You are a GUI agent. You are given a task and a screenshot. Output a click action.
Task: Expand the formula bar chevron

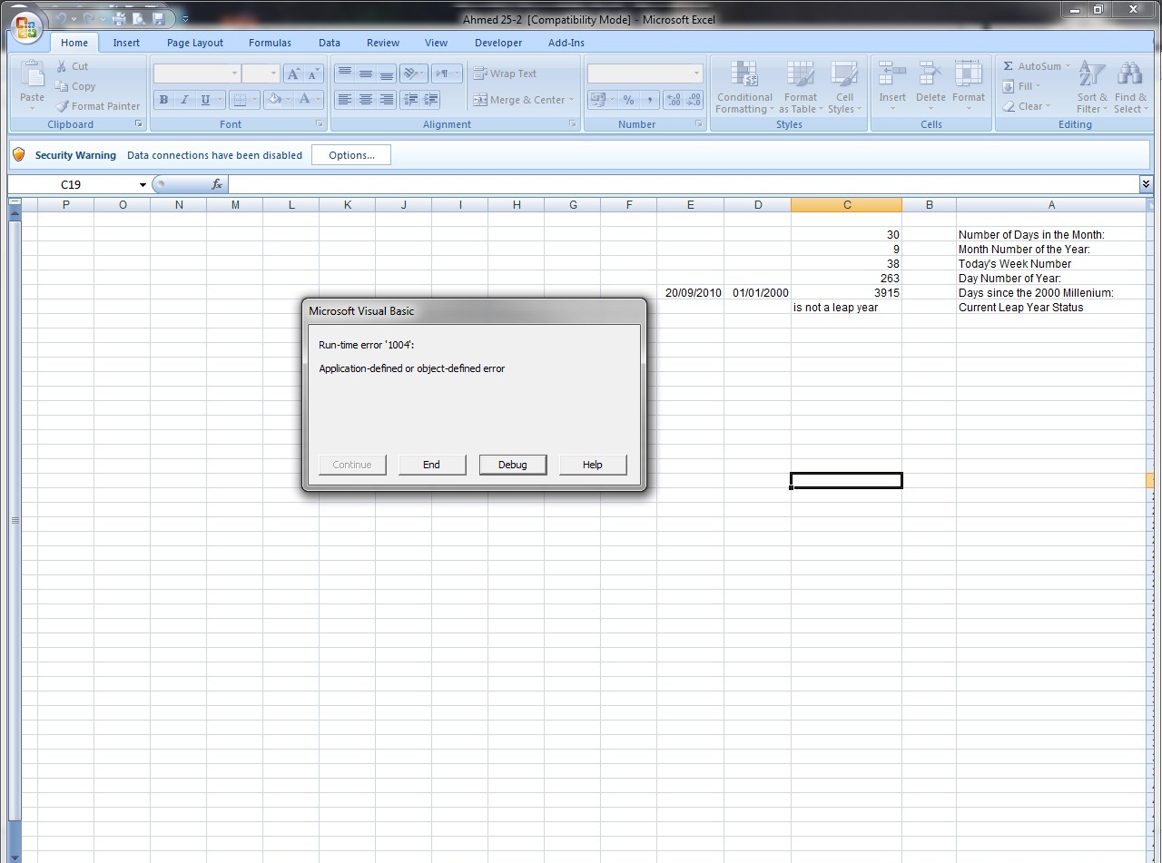1146,184
